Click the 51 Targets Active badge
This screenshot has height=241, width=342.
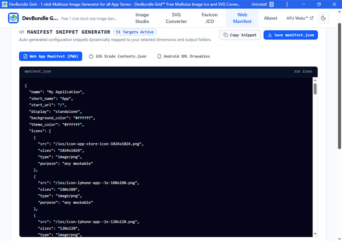135,32
